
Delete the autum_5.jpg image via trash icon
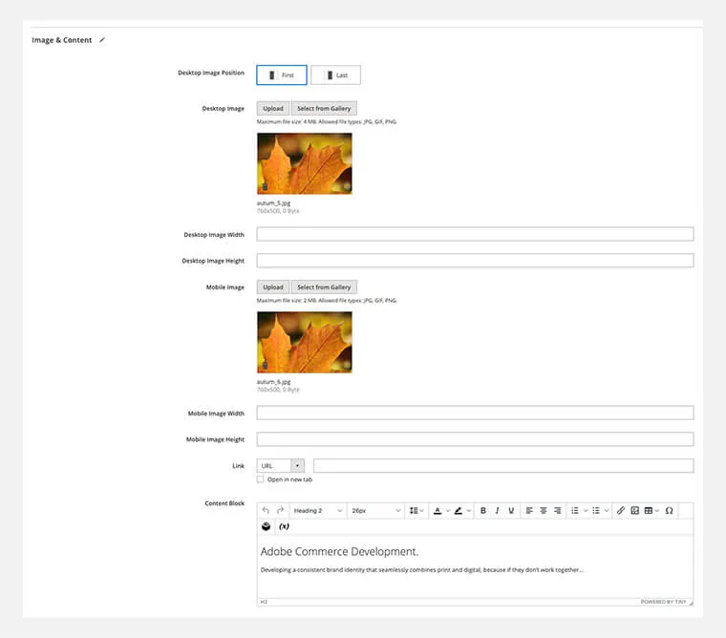265,186
